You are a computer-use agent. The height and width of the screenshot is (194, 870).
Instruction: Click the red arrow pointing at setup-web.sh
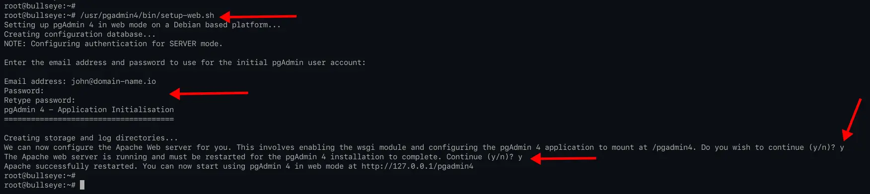[258, 16]
